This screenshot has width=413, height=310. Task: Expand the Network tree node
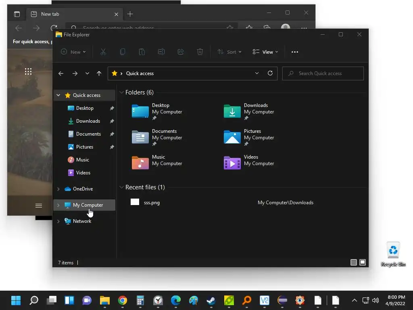click(x=58, y=221)
